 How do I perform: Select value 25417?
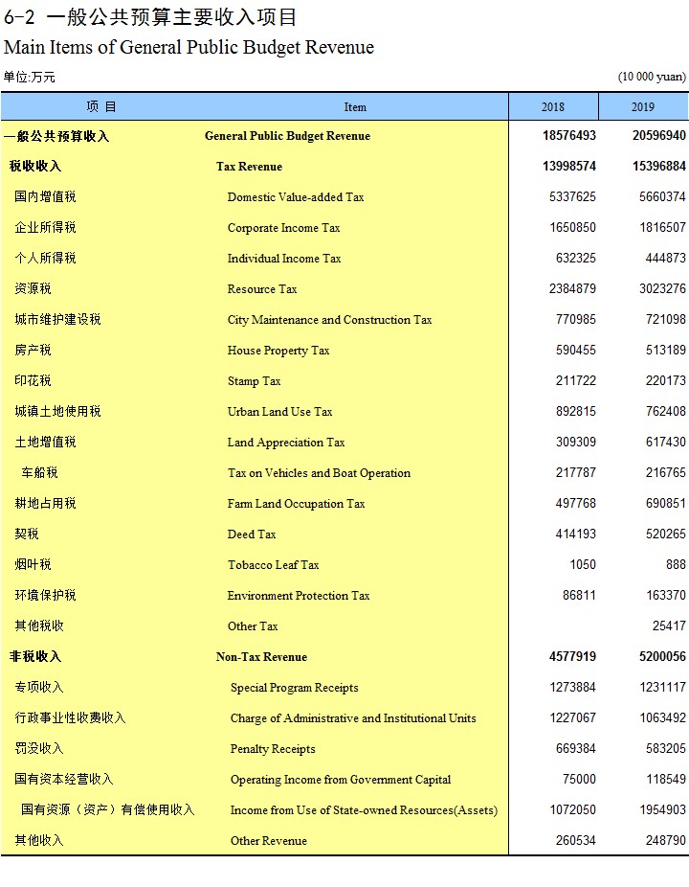(x=669, y=625)
